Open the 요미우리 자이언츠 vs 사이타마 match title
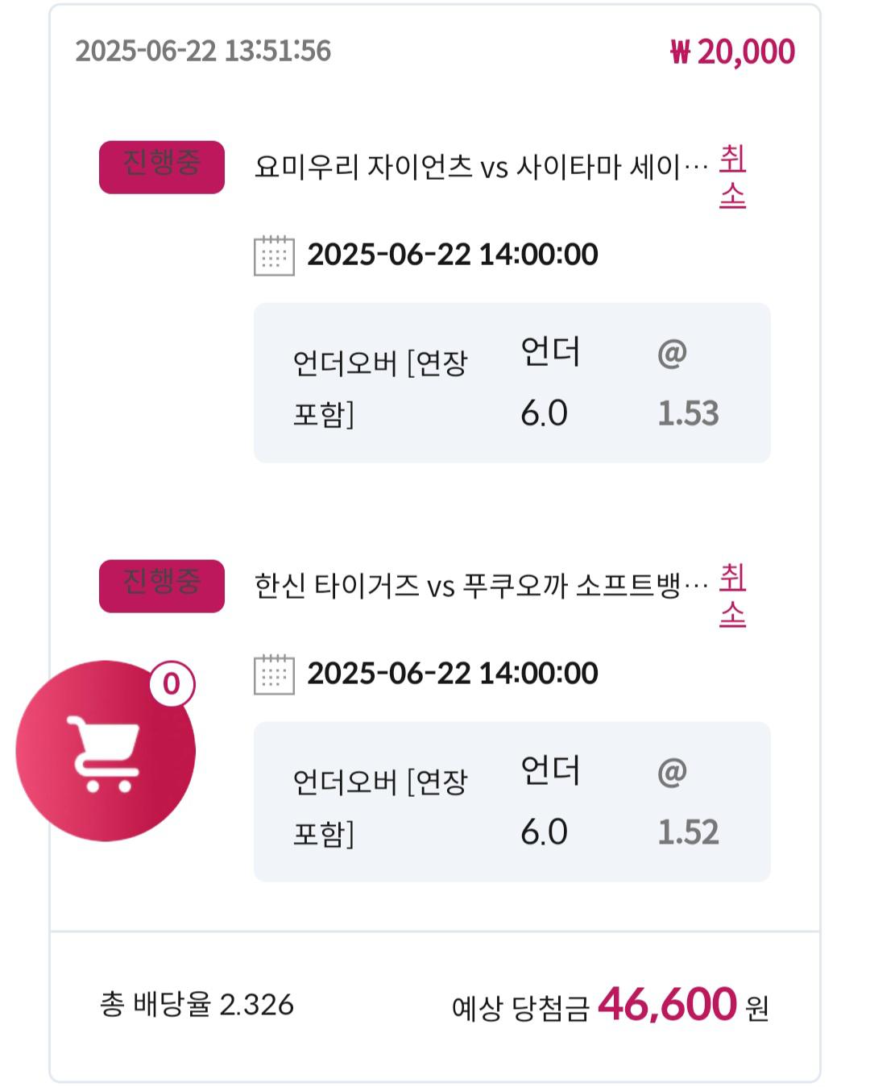The image size is (870, 1087). [x=481, y=168]
